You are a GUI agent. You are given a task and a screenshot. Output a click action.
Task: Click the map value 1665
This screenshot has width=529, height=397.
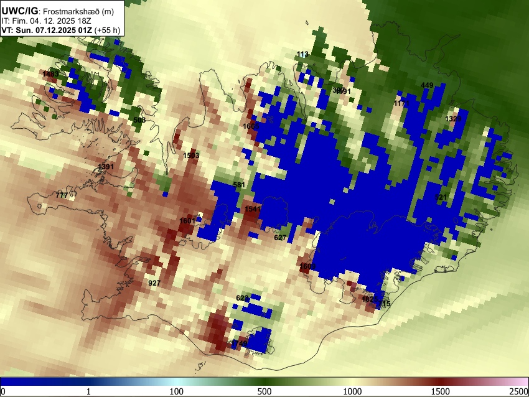(x=251, y=126)
